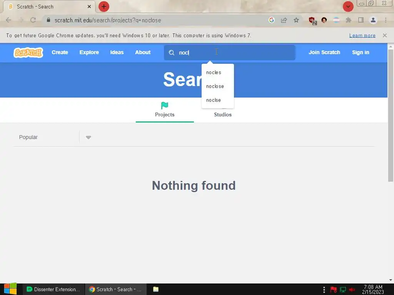Screen dimensions: 394x295
Task: Open the Explore page
Action: click(x=89, y=52)
